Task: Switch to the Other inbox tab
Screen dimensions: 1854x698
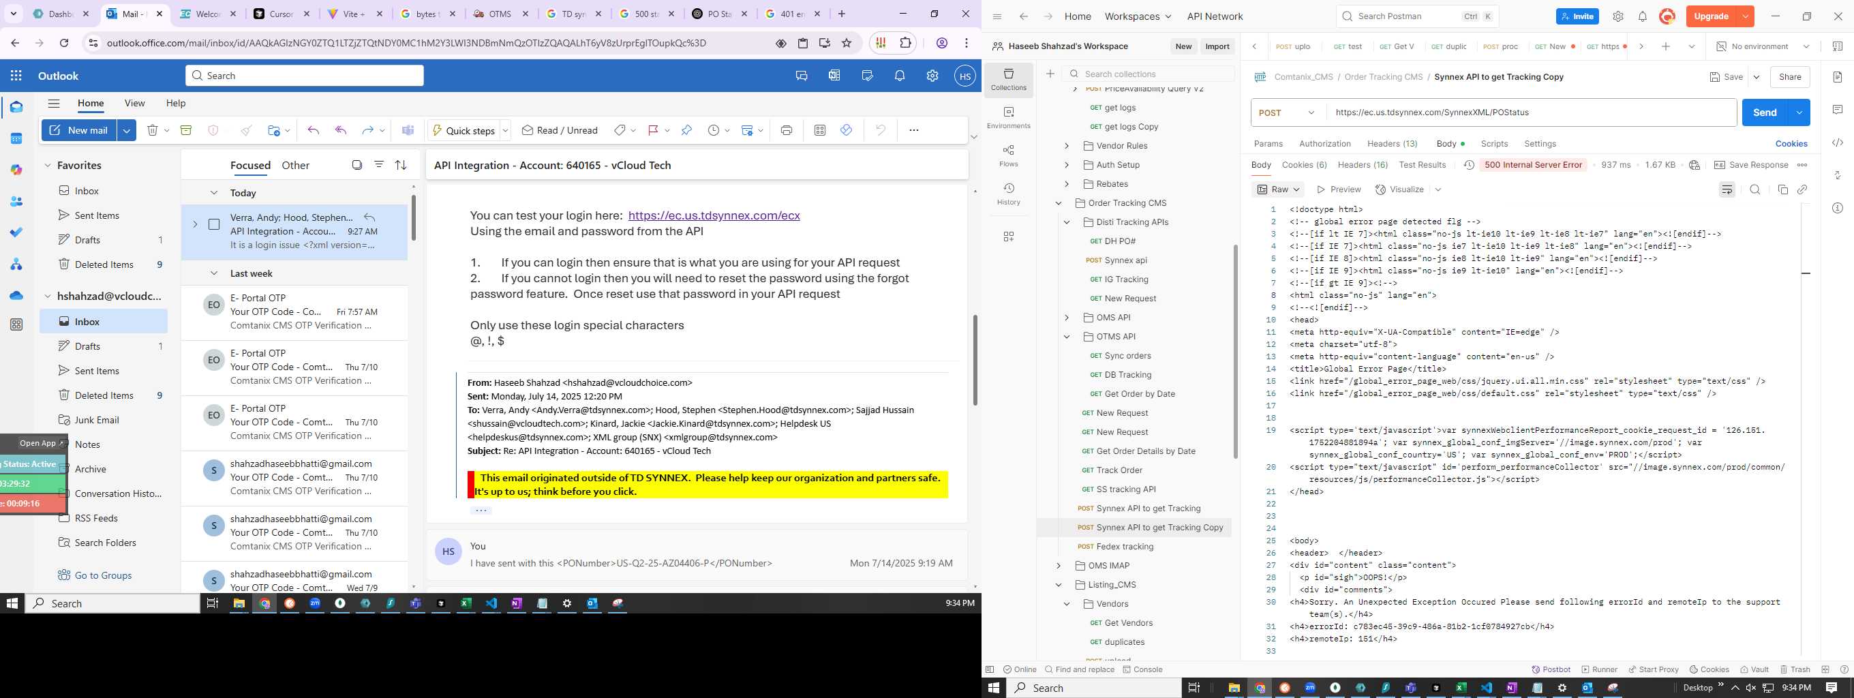Action: point(295,166)
